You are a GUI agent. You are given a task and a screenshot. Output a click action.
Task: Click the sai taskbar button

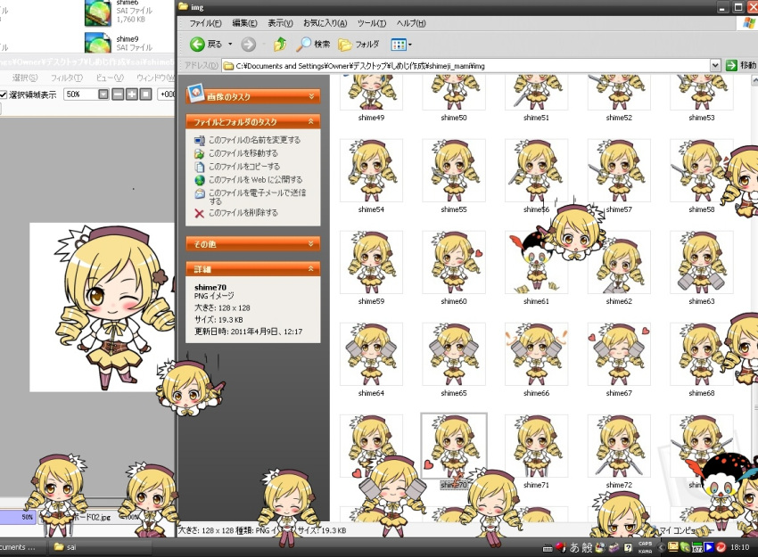tap(100, 547)
